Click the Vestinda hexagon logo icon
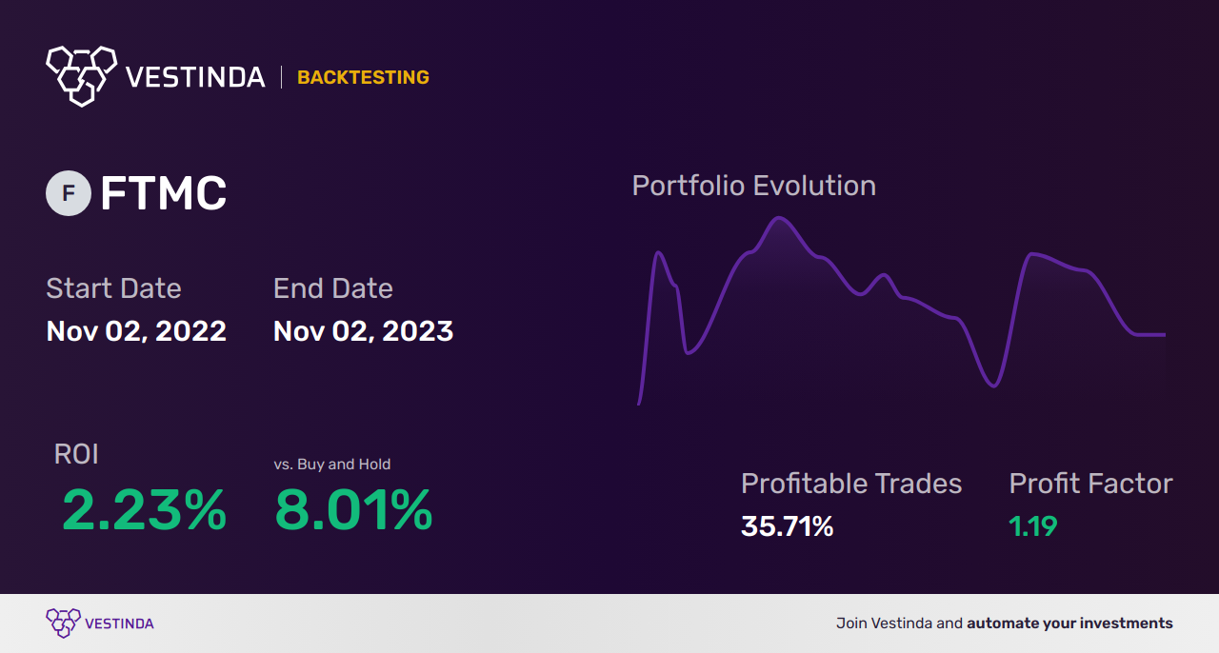1219x653 pixels. 81,75
